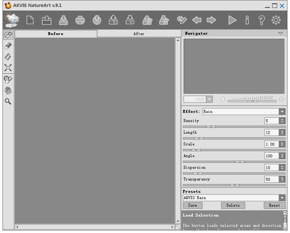Adjust the Transparency slider
Image resolution: width=290 pixels, height=233 pixels.
click(x=235, y=185)
